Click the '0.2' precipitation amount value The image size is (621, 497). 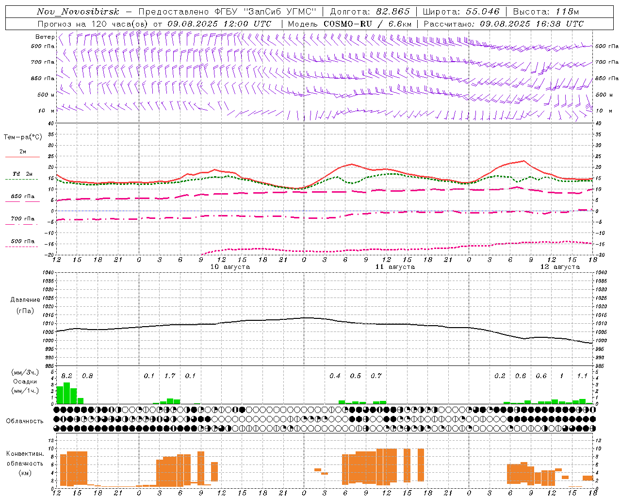500,376
